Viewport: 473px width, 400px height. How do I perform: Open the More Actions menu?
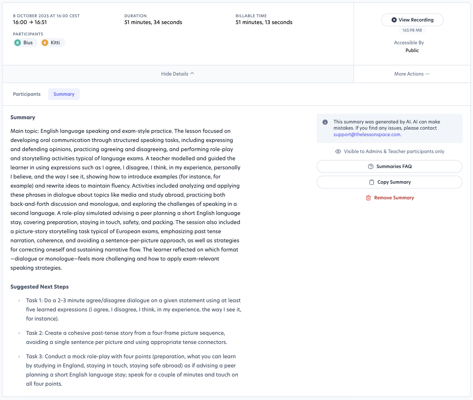click(x=412, y=74)
